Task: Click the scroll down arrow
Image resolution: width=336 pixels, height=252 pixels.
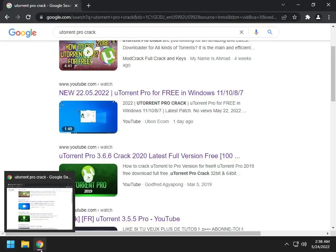Action: pos(333,228)
